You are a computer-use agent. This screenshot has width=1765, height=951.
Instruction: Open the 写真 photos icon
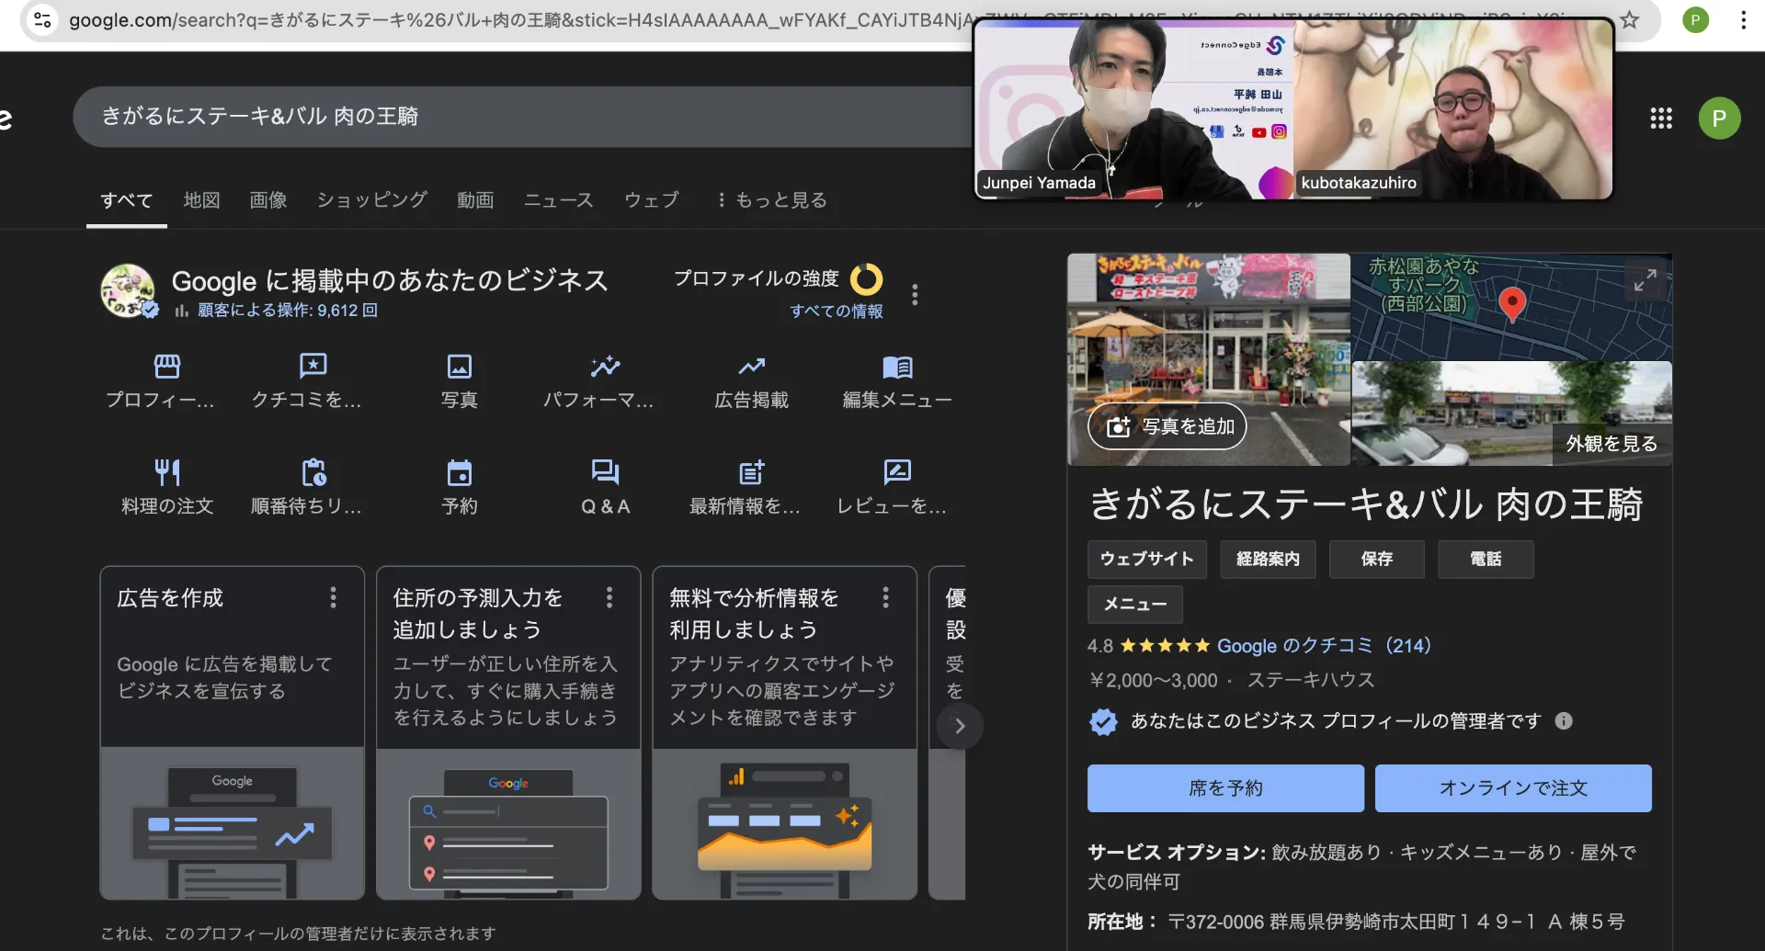point(459,368)
